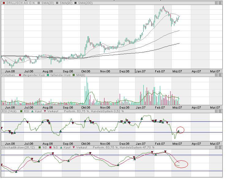Image resolution: width=245 pixels, height=184 pixels.
Task: Click the green Kauf triangle in Stochastik legend
Action: click(61, 148)
